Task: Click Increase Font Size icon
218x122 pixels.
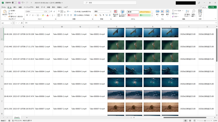Action: [x=51, y=11]
